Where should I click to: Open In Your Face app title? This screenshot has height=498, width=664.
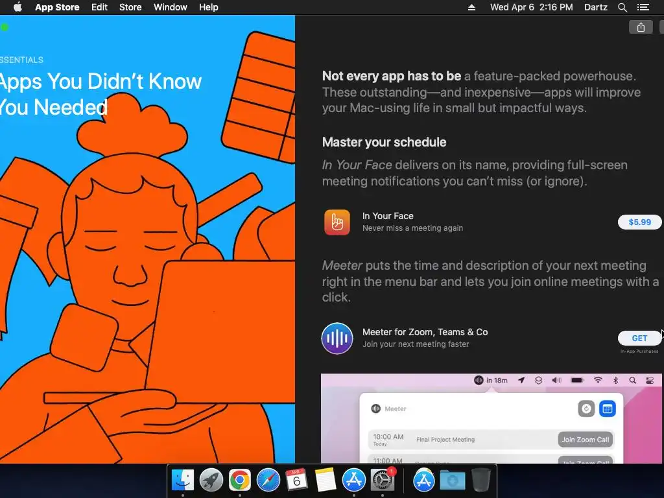[x=388, y=216]
